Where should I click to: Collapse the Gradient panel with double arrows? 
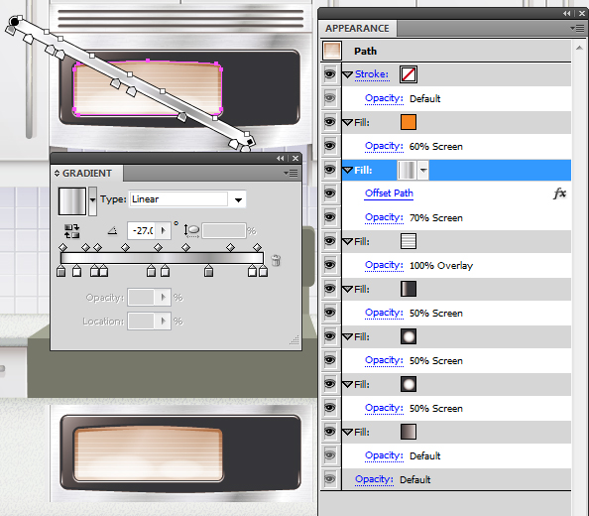(281, 158)
